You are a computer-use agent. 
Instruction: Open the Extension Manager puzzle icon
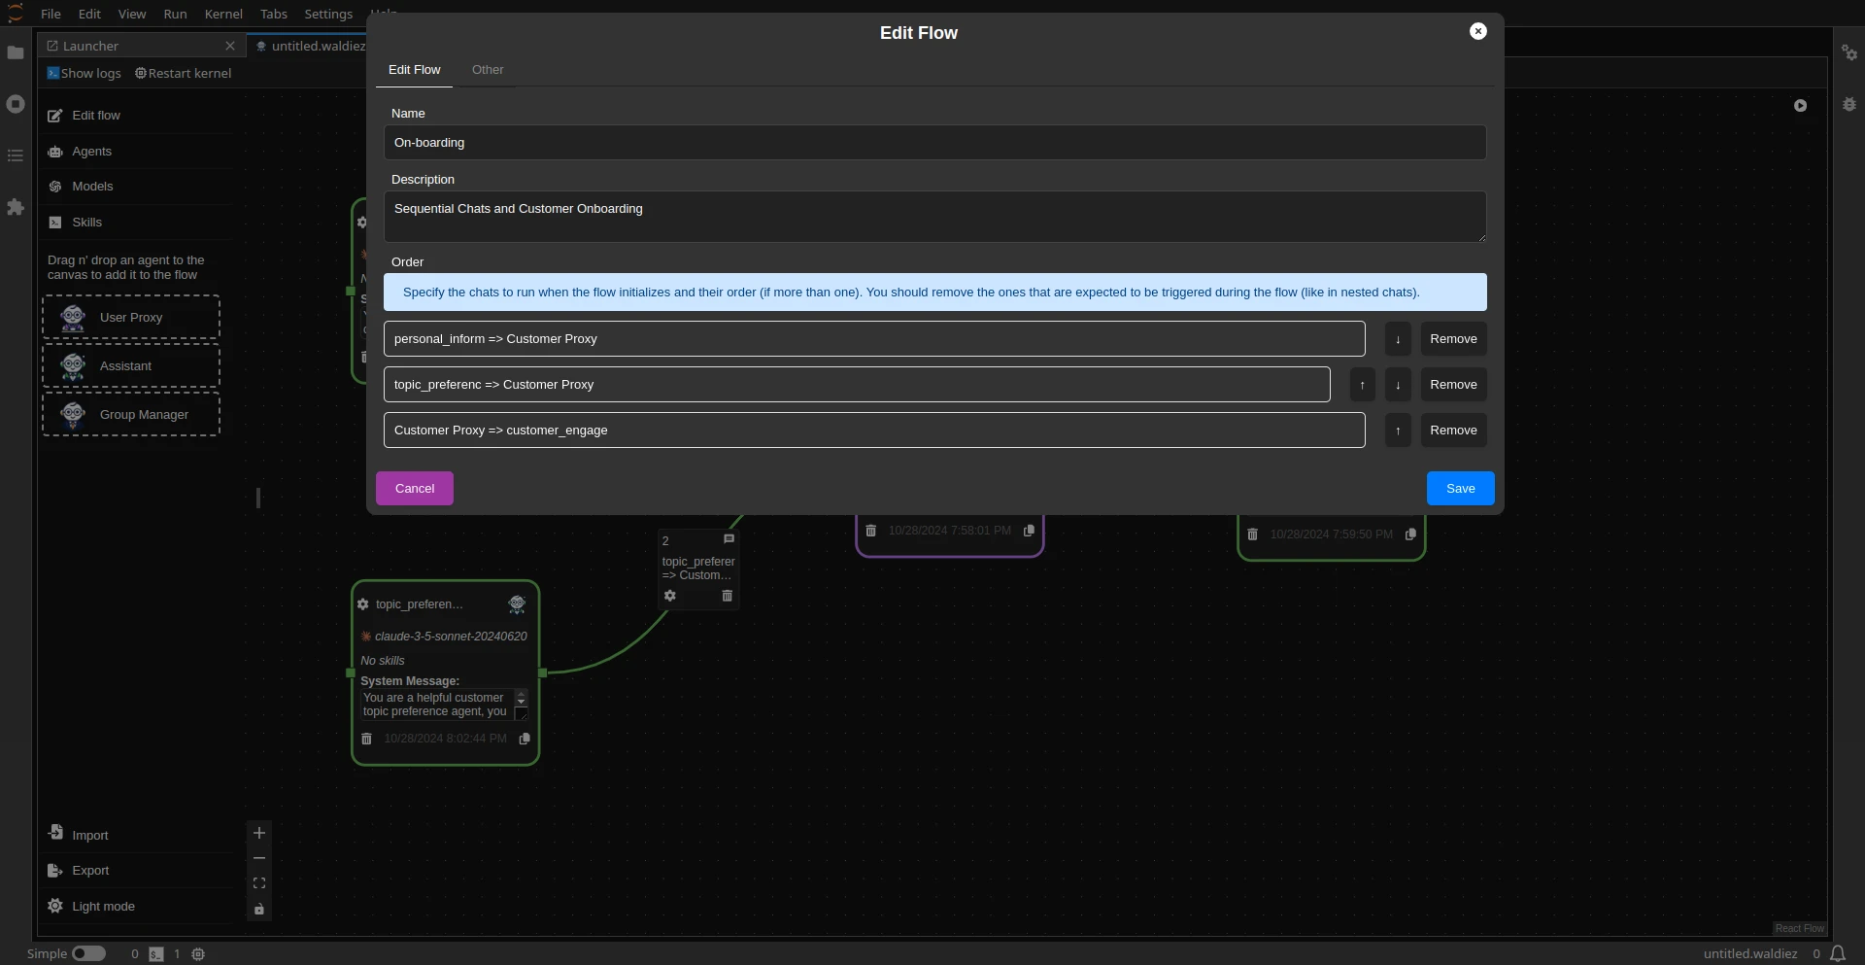[16, 207]
